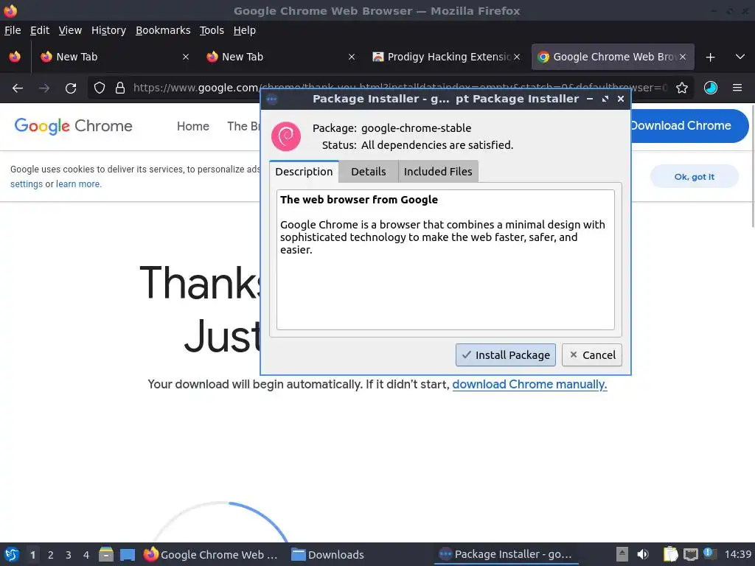Viewport: 755px width, 566px height.
Task: Dismiss cookies with Ok, got it
Action: [x=694, y=177]
